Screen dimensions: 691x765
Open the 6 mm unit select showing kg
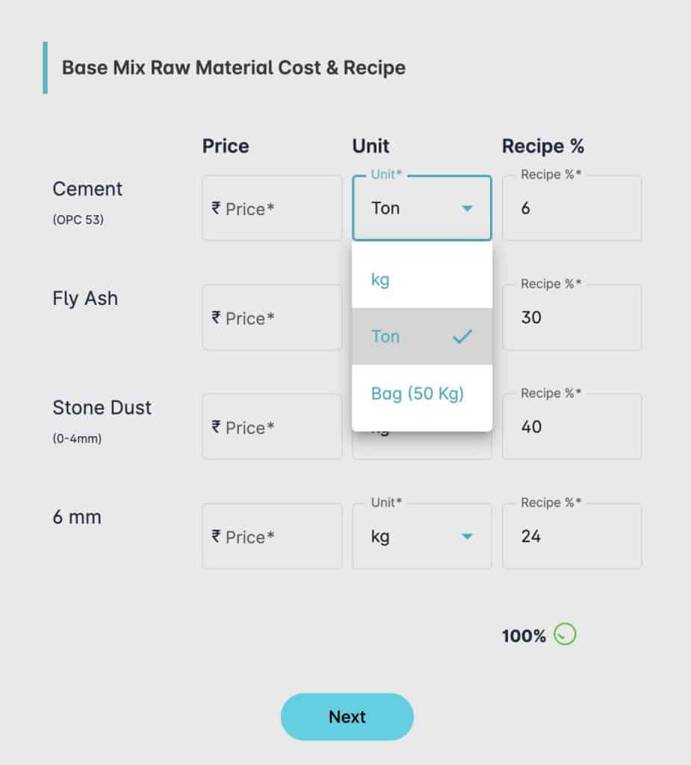(421, 536)
